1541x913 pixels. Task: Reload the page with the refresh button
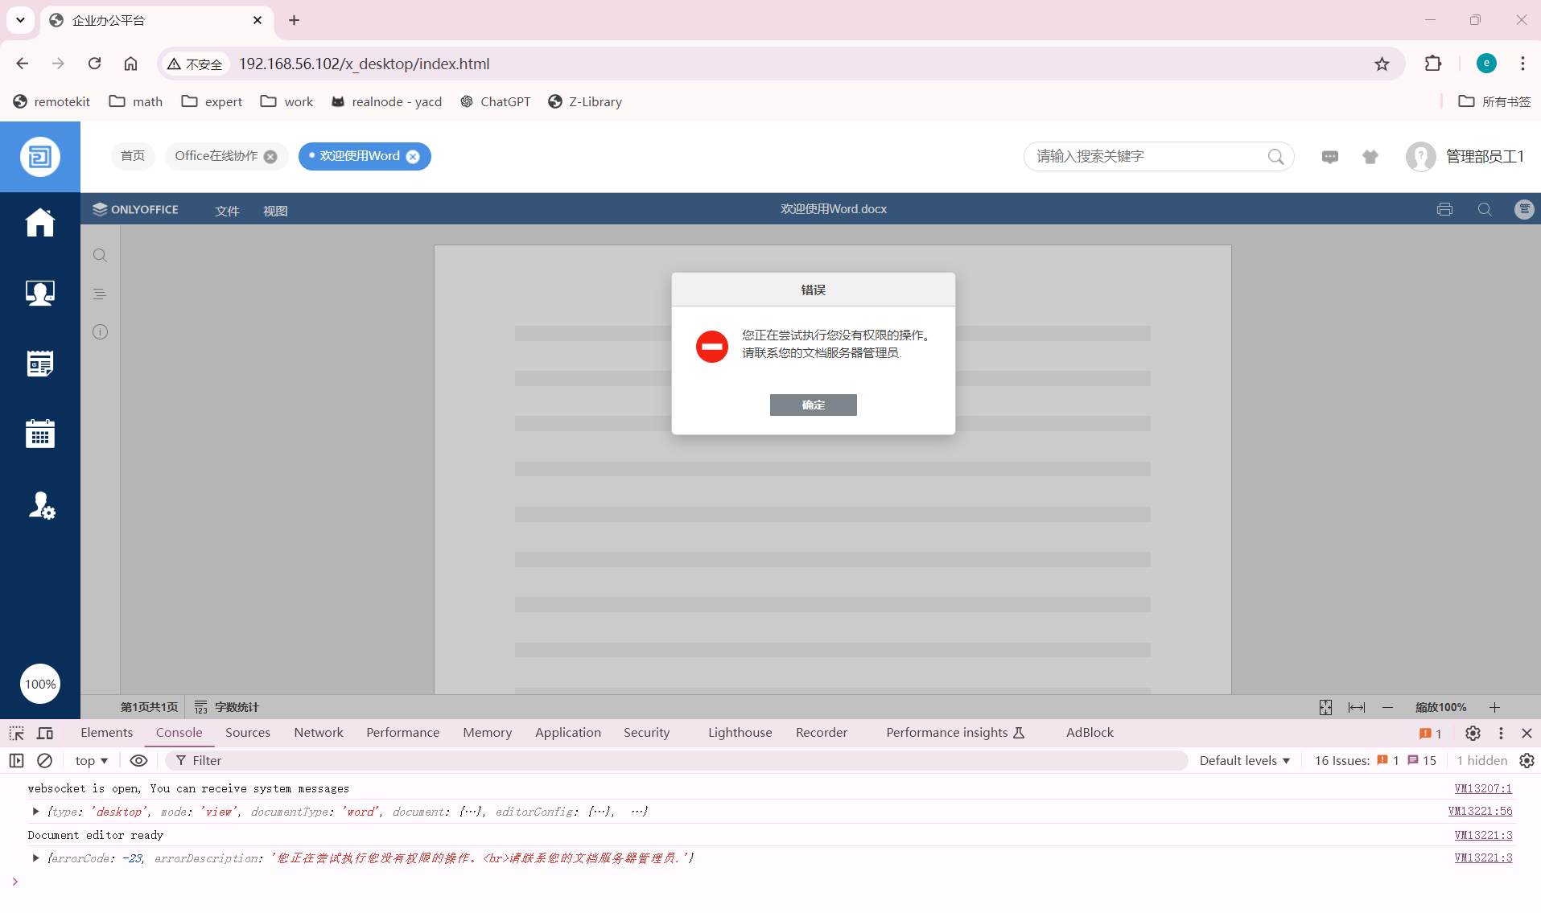tap(94, 64)
